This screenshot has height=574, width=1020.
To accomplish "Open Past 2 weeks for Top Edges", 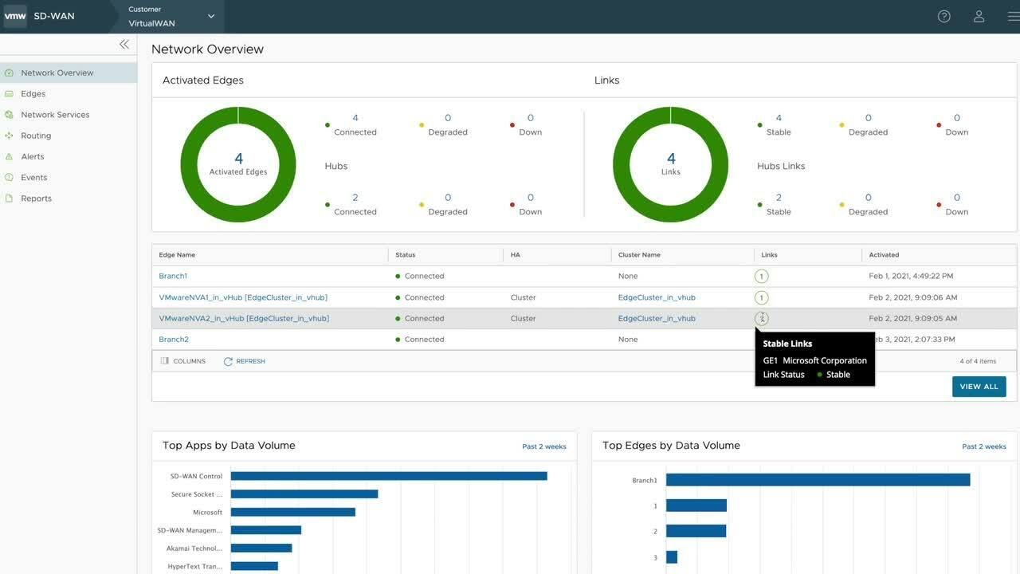I will coord(983,446).
